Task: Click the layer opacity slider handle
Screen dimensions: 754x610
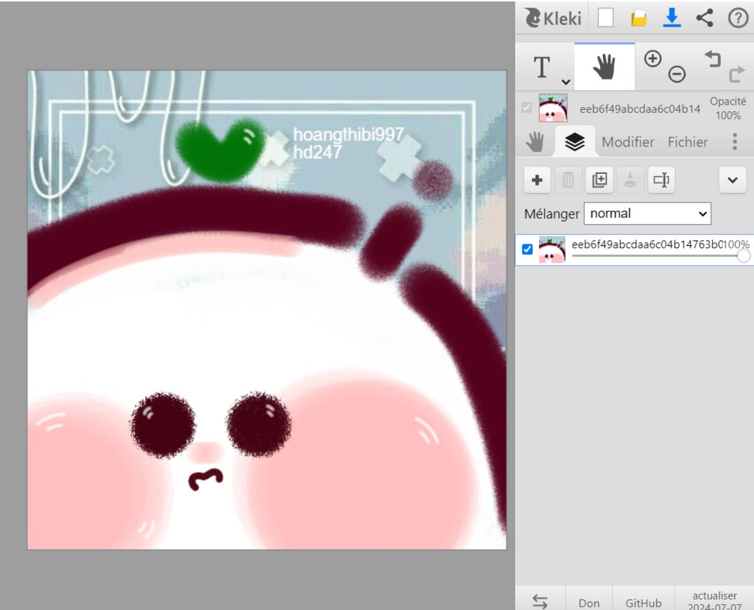Action: click(x=743, y=256)
